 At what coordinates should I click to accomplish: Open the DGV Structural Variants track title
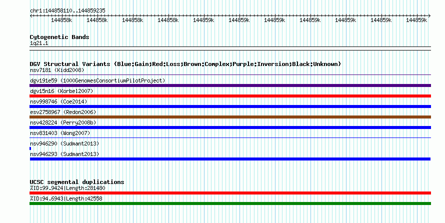tap(185, 64)
